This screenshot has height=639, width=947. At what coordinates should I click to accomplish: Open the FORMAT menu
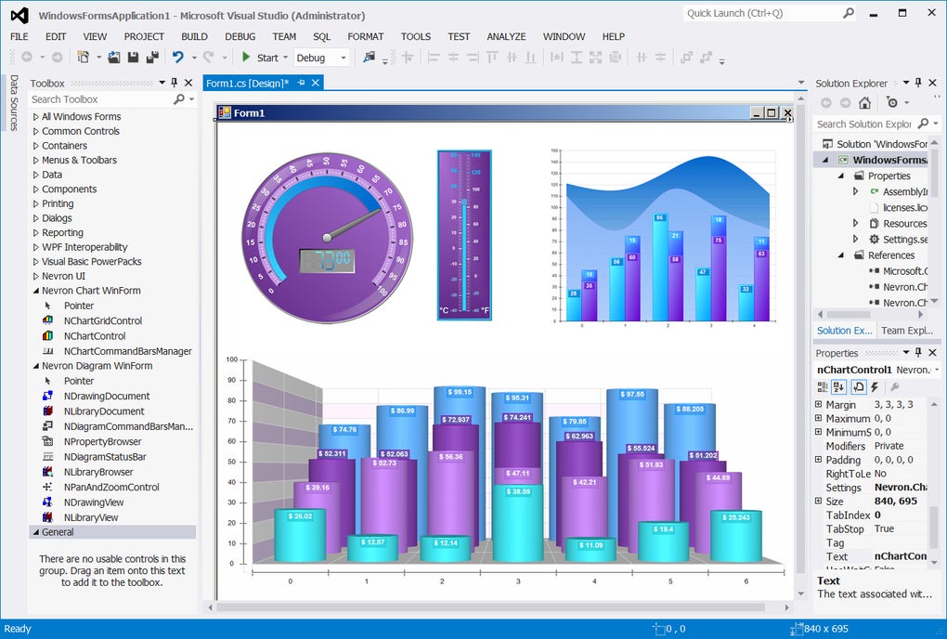pyautogui.click(x=365, y=36)
